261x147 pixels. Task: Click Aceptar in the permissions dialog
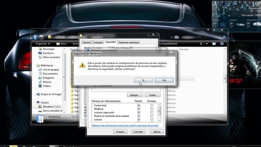click(120, 131)
